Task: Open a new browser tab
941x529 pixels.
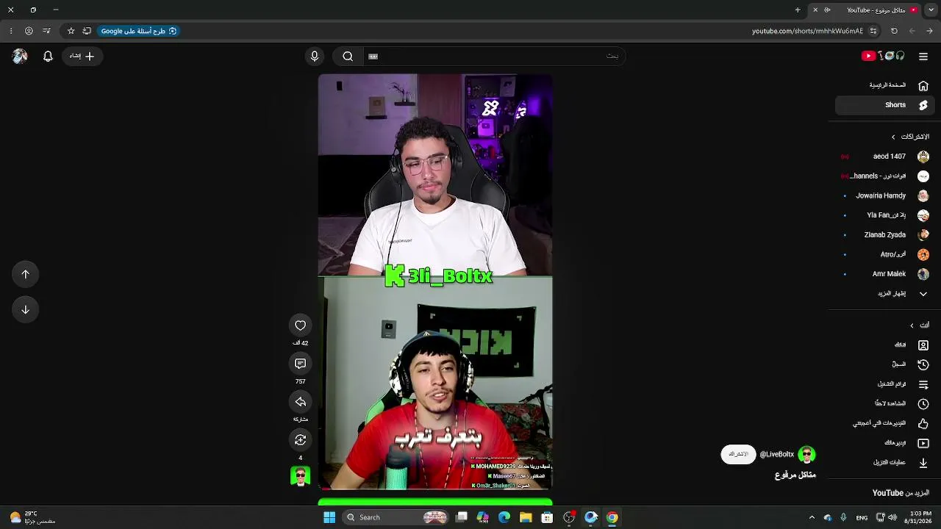Action: pos(798,10)
